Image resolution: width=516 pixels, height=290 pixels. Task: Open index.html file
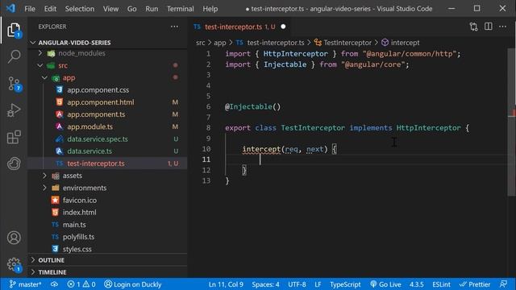[79, 213]
